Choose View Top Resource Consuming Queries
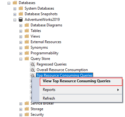This screenshot has width=125, height=117. pos(81,81)
